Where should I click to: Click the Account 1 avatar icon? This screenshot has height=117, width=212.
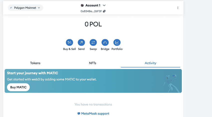[82, 5]
